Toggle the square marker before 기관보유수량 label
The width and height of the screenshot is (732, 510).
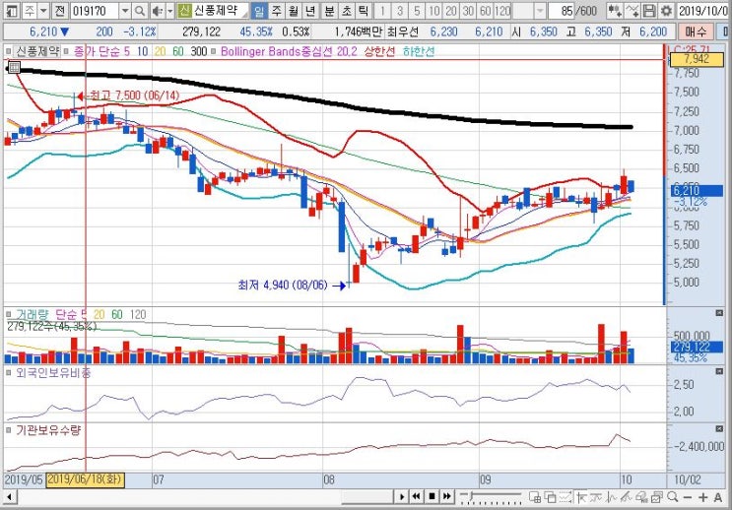[x=9, y=429]
